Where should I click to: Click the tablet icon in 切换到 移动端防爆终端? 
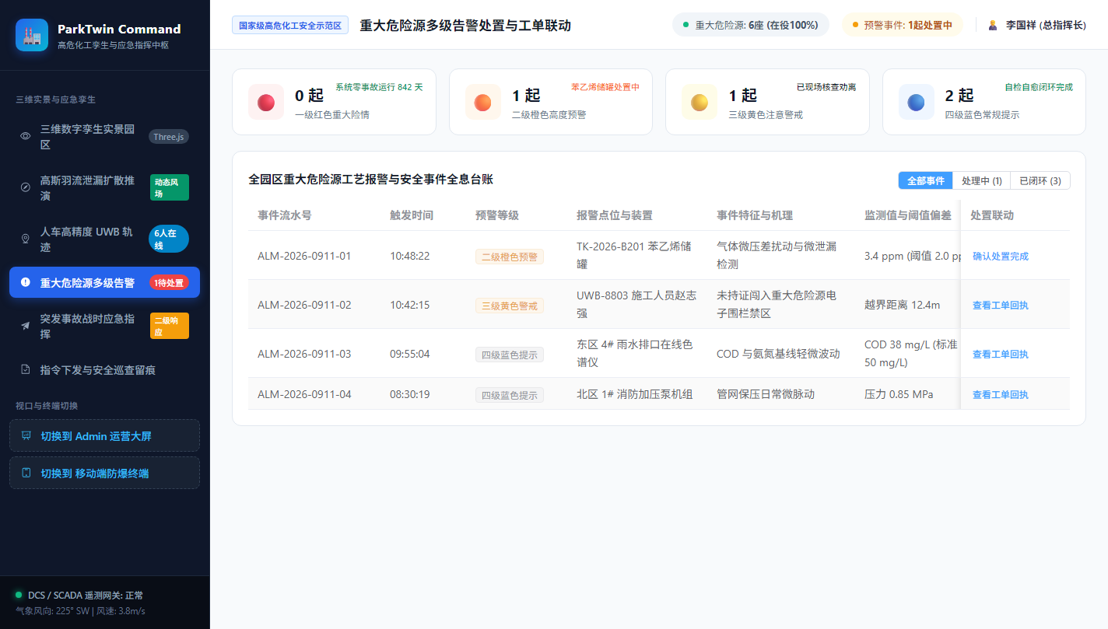(26, 473)
